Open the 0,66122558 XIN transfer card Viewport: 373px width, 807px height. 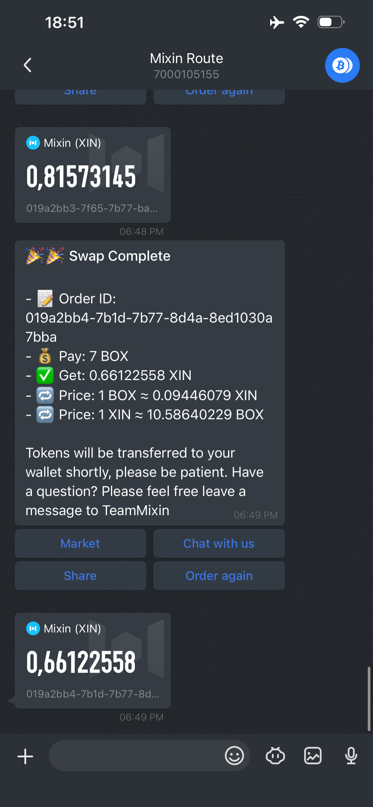pos(93,660)
